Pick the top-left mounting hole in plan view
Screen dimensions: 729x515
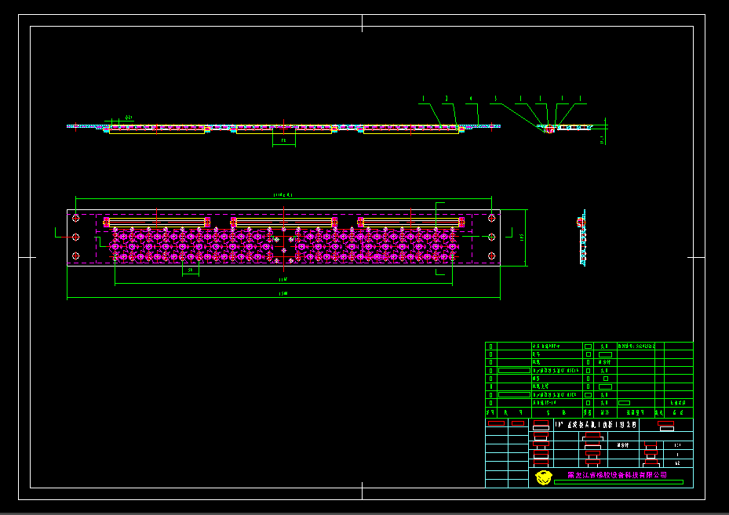point(76,218)
